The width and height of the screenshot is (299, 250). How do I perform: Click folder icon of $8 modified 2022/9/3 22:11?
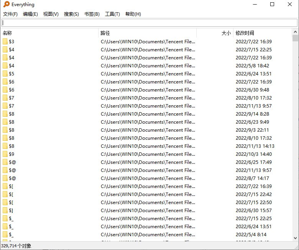(5, 130)
